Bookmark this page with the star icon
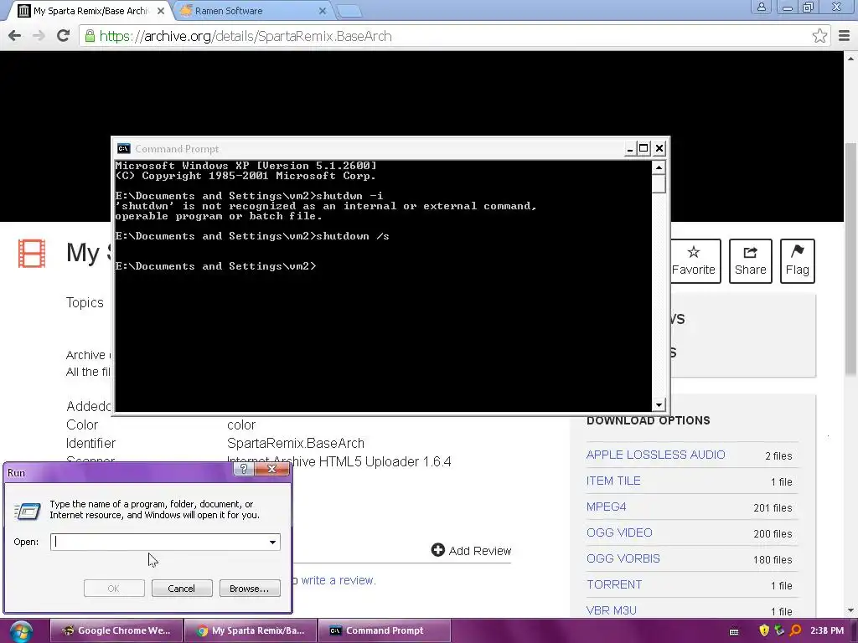The image size is (858, 643). pos(819,36)
